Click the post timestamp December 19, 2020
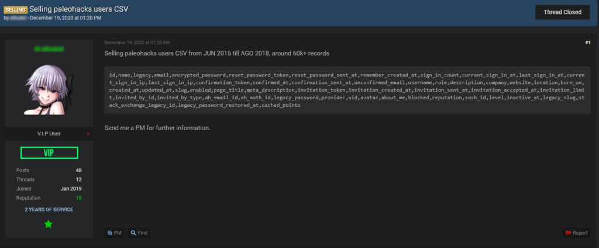This screenshot has width=599, height=248. (x=137, y=43)
